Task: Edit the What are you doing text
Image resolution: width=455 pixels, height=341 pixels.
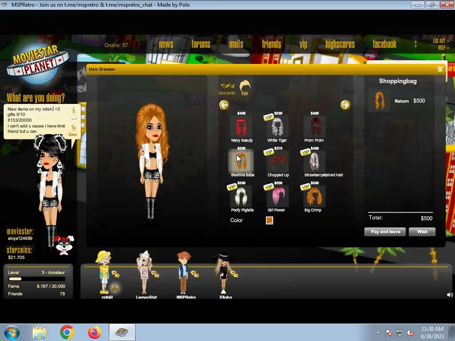Action: pos(36,120)
